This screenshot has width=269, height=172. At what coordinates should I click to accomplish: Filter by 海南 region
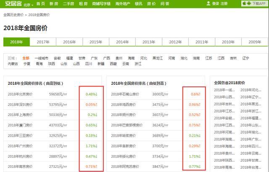(131, 58)
